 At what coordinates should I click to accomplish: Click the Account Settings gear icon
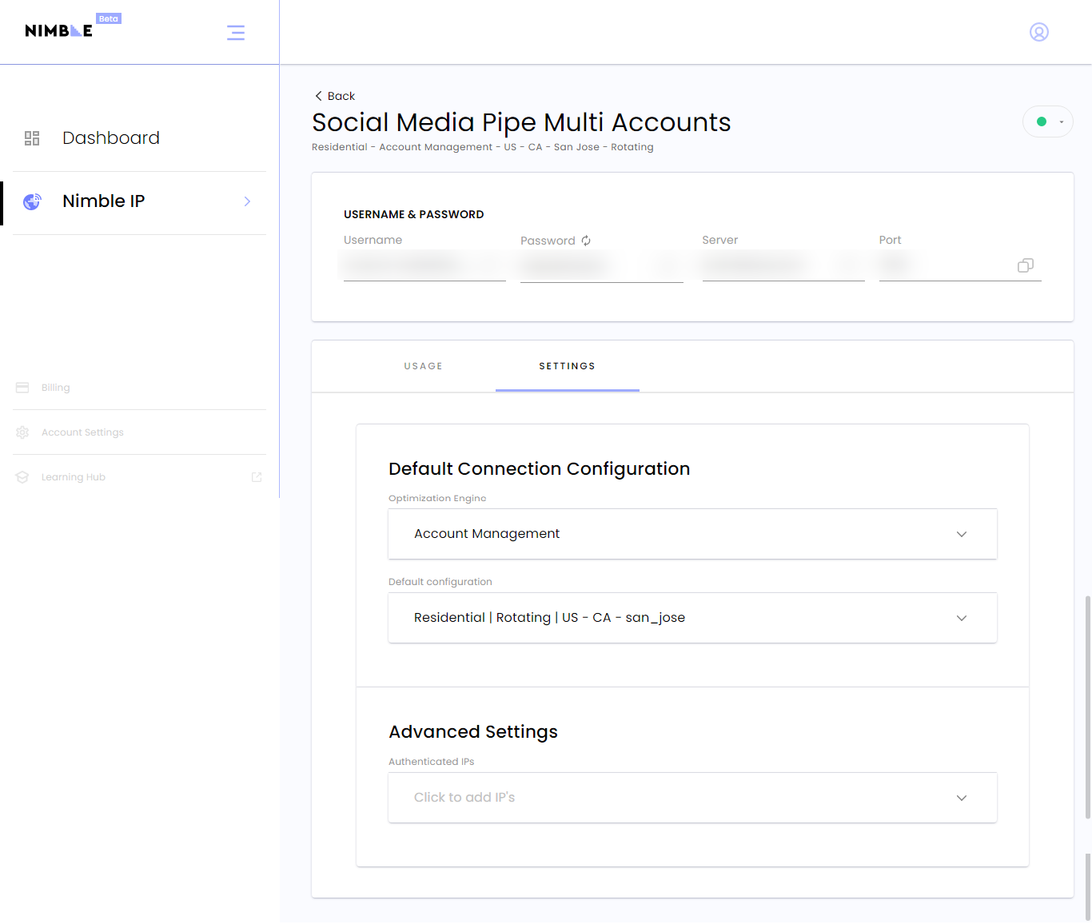[x=22, y=432]
